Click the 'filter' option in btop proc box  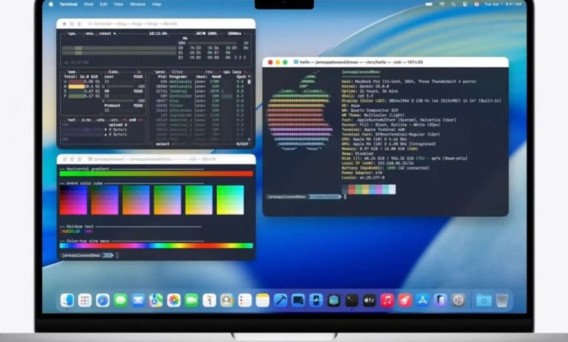(177, 71)
